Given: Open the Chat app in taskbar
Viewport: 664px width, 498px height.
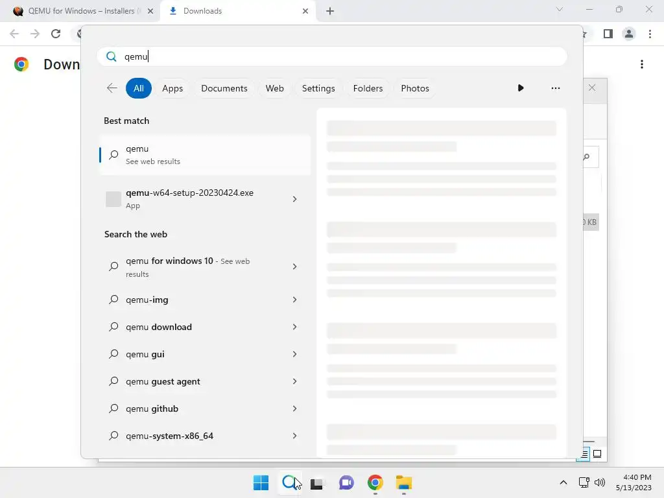Looking at the screenshot, I should (x=346, y=482).
